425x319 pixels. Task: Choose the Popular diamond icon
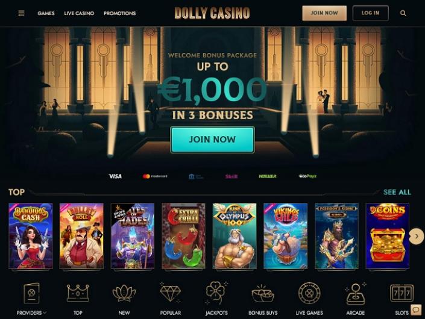(x=170, y=293)
